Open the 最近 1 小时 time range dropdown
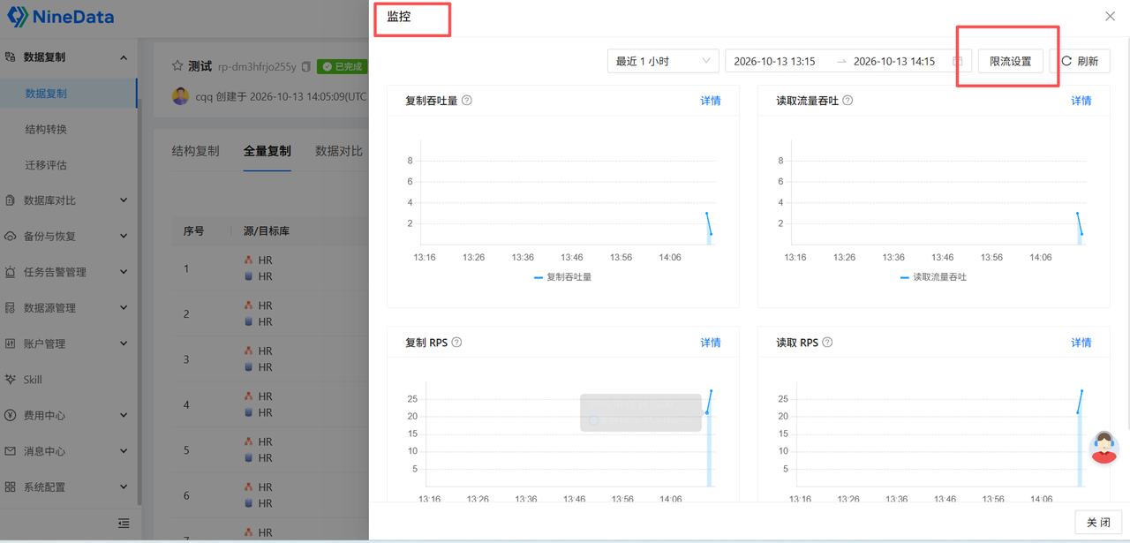This screenshot has width=1130, height=543. pyautogui.click(x=663, y=61)
